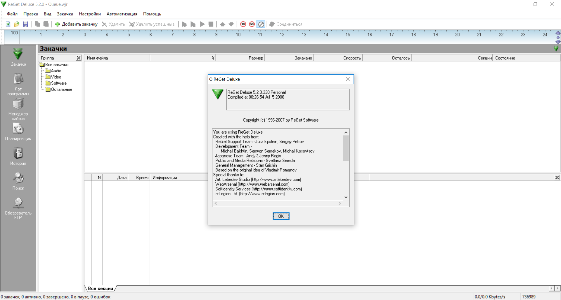Sort by the Имя файла column

pos(117,58)
